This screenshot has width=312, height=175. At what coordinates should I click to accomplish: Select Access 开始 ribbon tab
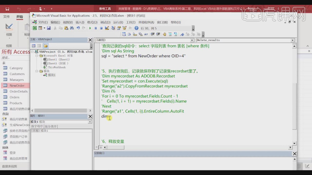20,17
